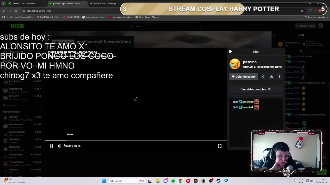
Task: Click the Obtén KICKs button
Action: [x=305, y=26]
